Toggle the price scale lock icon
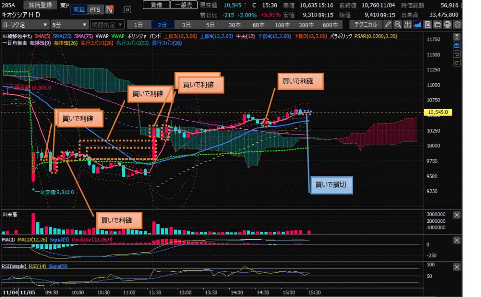Image resolution: width=481 pixels, height=297 pixels. coord(457,45)
